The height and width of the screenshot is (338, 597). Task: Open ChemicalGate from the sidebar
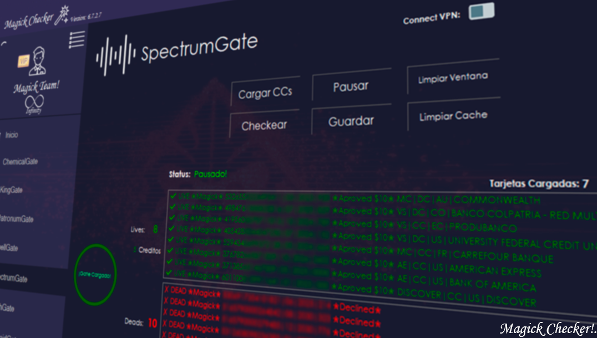(20, 162)
